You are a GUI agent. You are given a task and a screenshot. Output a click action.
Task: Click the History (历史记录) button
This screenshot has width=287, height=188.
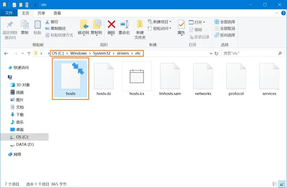click(x=199, y=37)
